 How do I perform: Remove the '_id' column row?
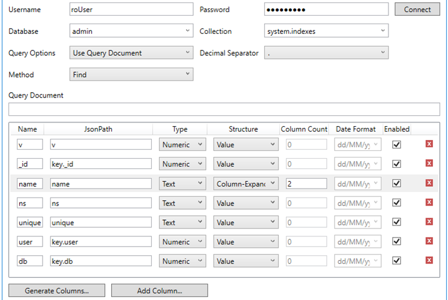click(429, 164)
